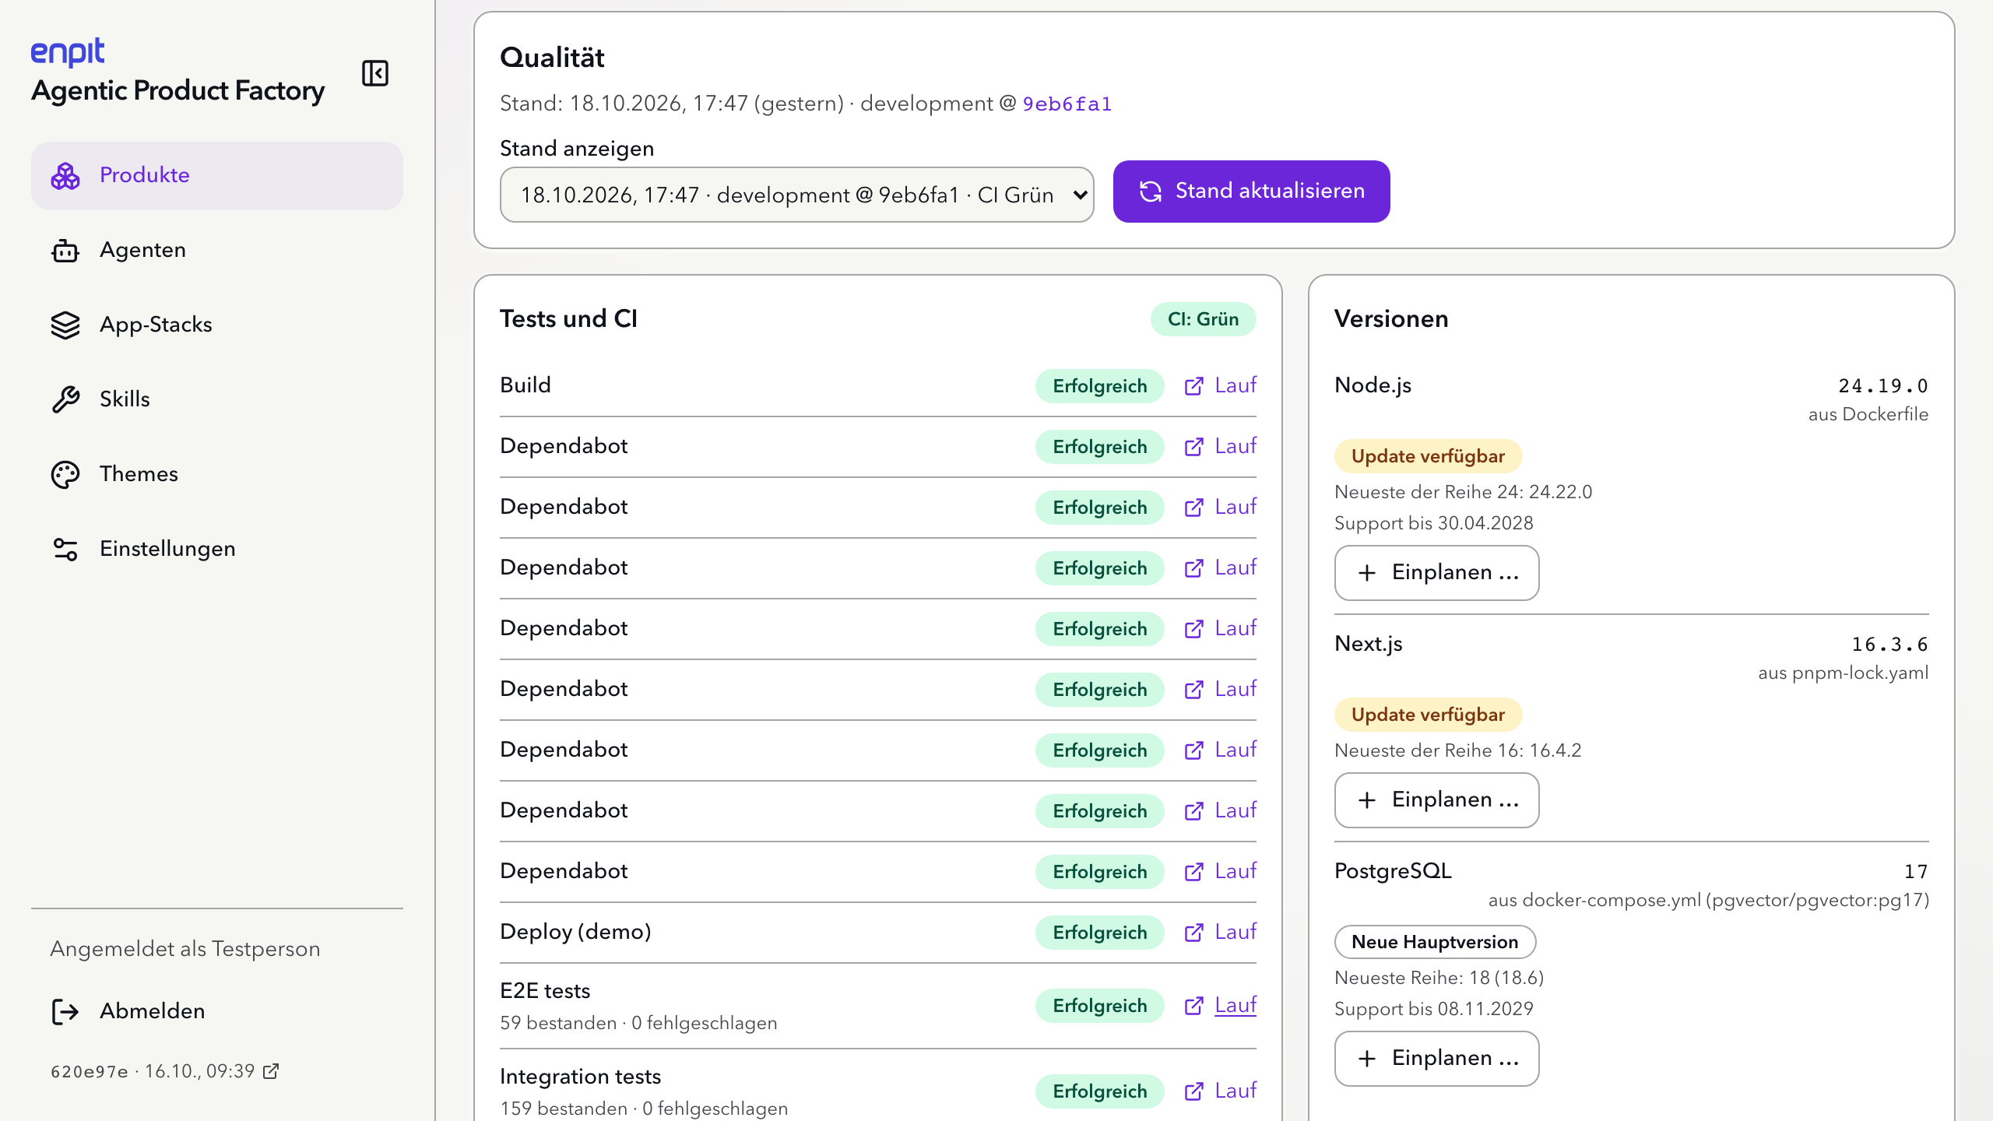
Task: Open Lauf link for E2E tests
Action: tap(1220, 1006)
